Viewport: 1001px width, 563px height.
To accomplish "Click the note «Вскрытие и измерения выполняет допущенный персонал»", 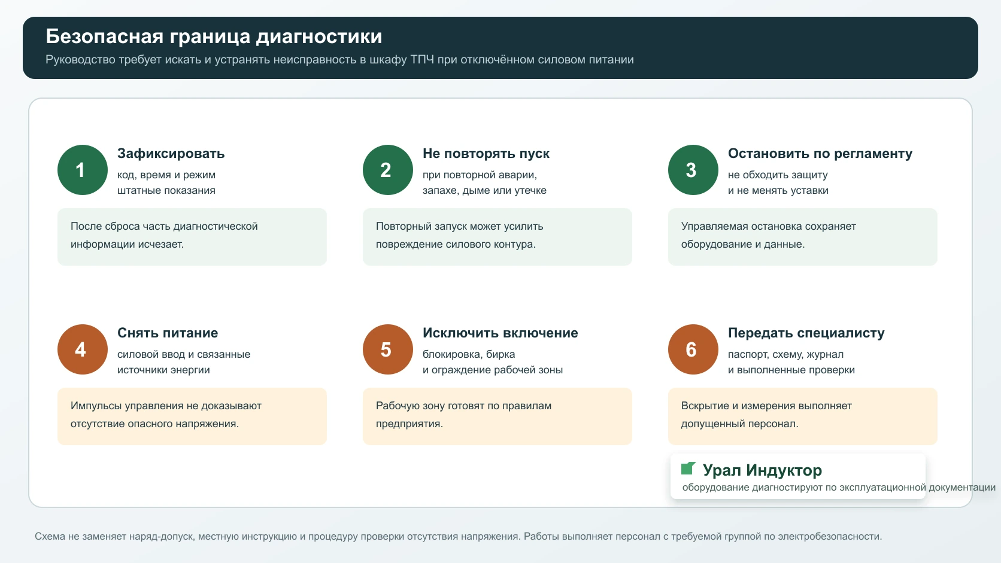I will click(x=803, y=416).
